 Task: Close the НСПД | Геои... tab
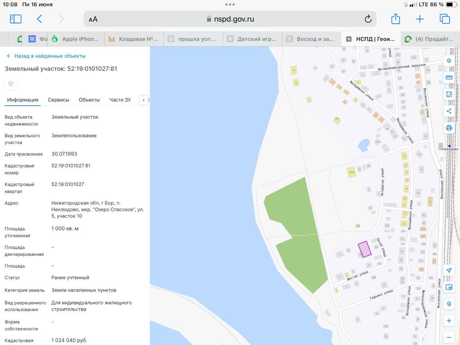(349, 39)
